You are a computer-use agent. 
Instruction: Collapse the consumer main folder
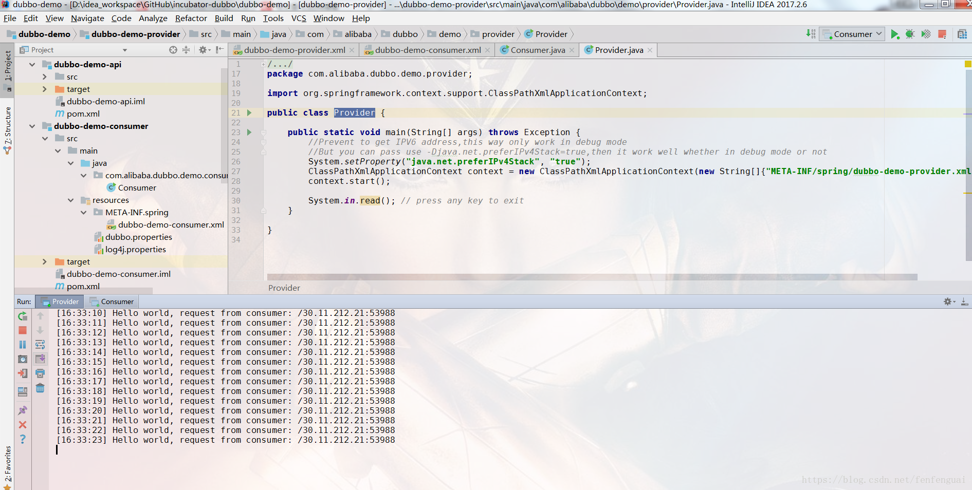point(58,150)
